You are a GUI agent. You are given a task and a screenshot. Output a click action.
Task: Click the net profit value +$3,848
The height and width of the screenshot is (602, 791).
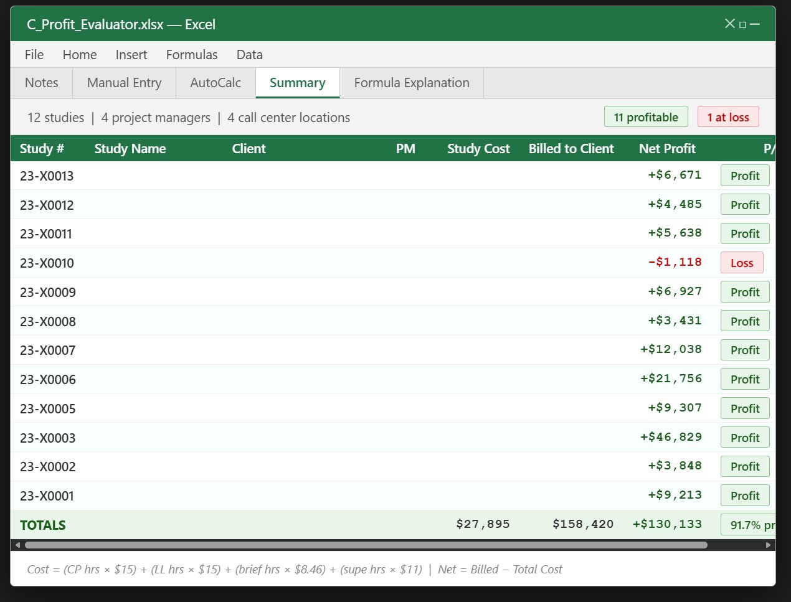675,466
